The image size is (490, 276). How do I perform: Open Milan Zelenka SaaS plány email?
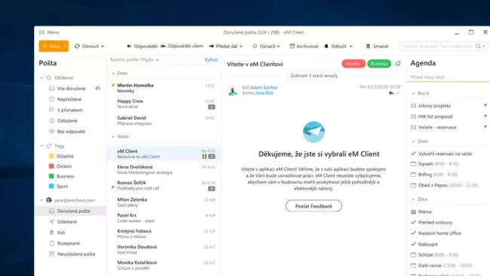coord(164,202)
